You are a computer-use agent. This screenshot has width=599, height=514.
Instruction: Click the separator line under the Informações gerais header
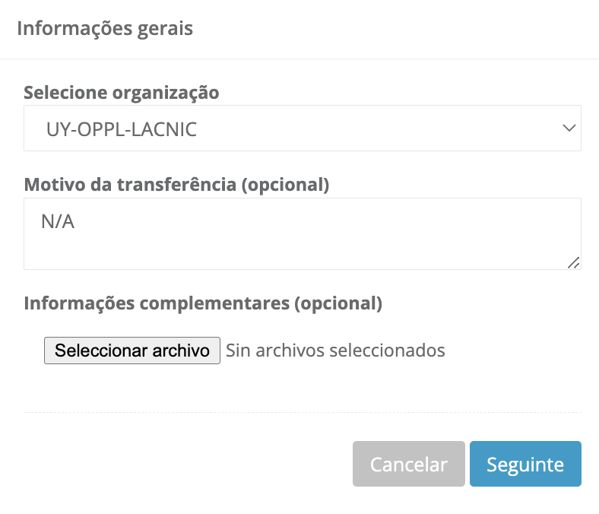coord(299,59)
